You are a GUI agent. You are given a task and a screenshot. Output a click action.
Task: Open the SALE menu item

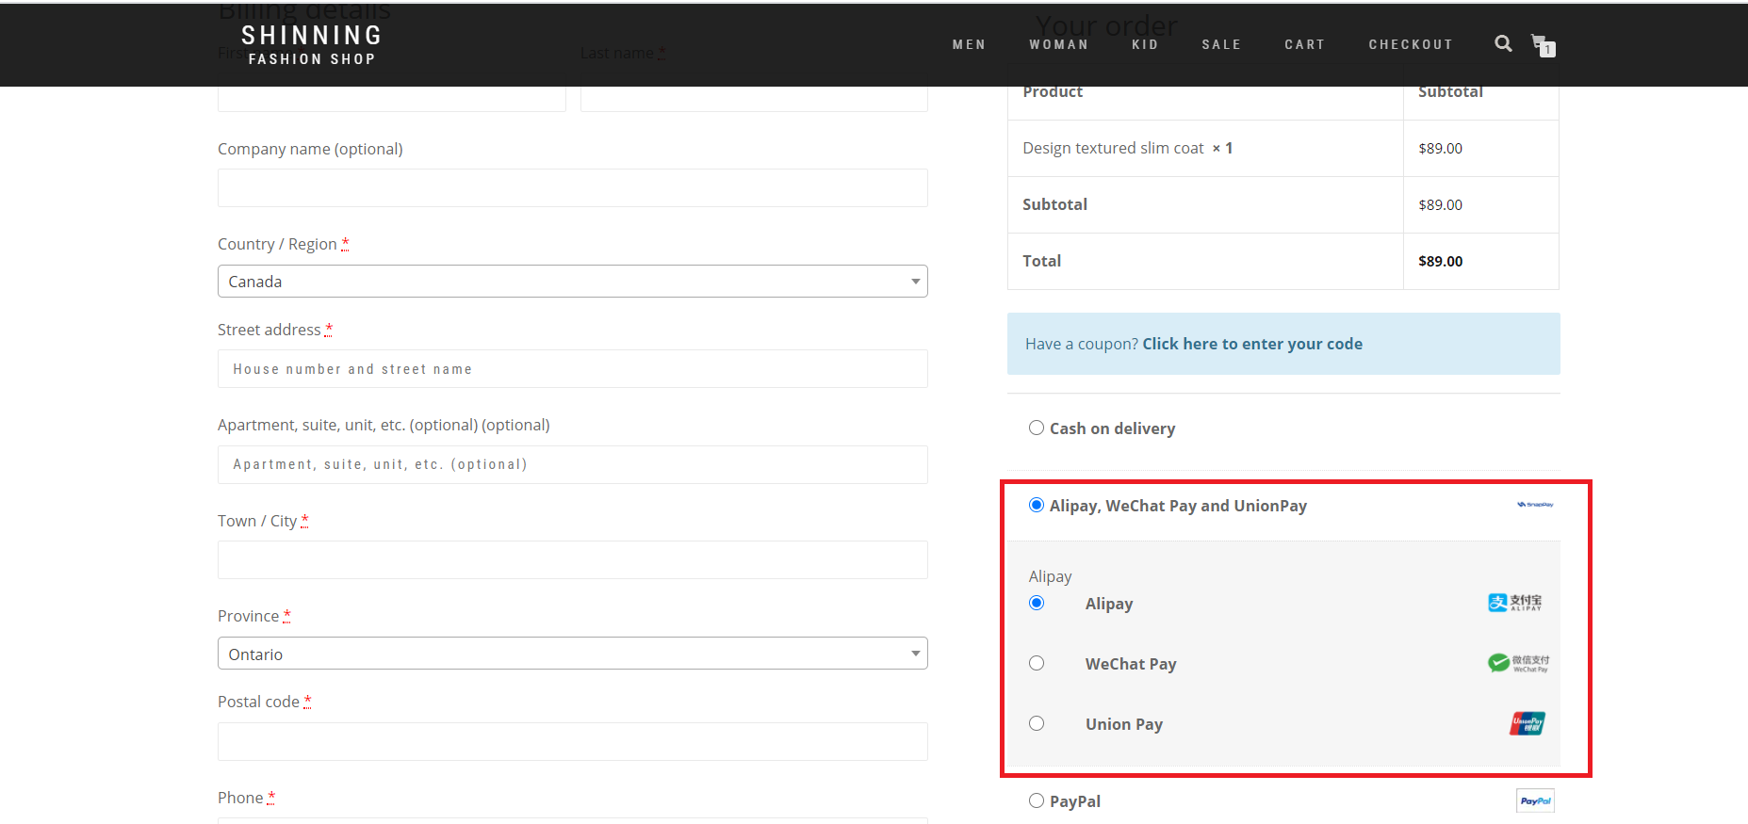[1221, 44]
